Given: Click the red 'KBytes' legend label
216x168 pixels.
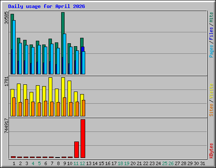Looking at the screenshot, I should [x=211, y=151].
